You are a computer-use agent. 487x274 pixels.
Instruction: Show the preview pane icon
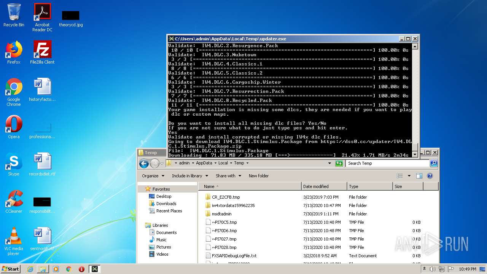pos(419,176)
